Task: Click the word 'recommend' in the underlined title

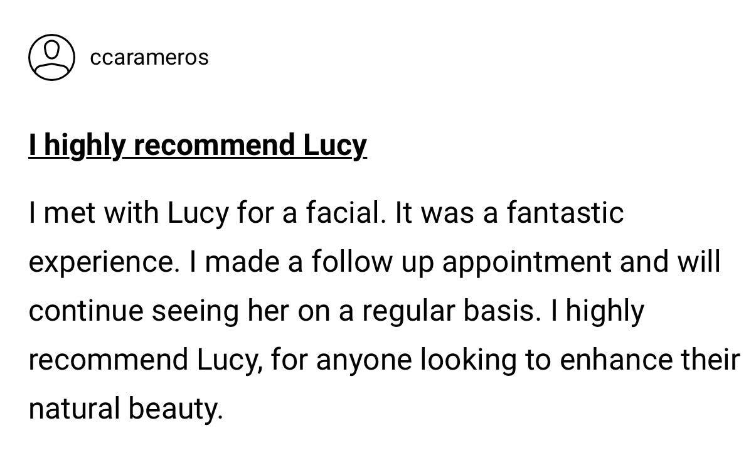Action: click(x=215, y=146)
